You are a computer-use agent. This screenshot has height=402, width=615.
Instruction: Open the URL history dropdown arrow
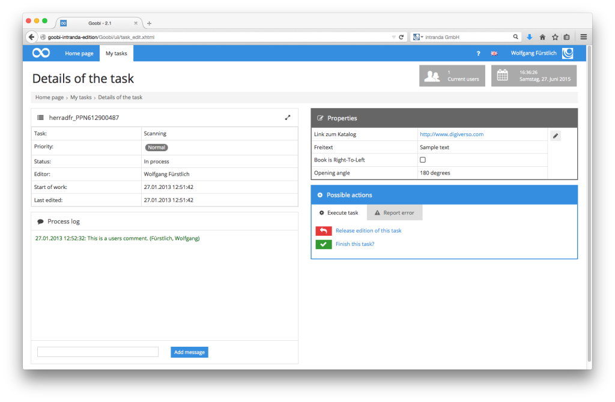(x=393, y=37)
